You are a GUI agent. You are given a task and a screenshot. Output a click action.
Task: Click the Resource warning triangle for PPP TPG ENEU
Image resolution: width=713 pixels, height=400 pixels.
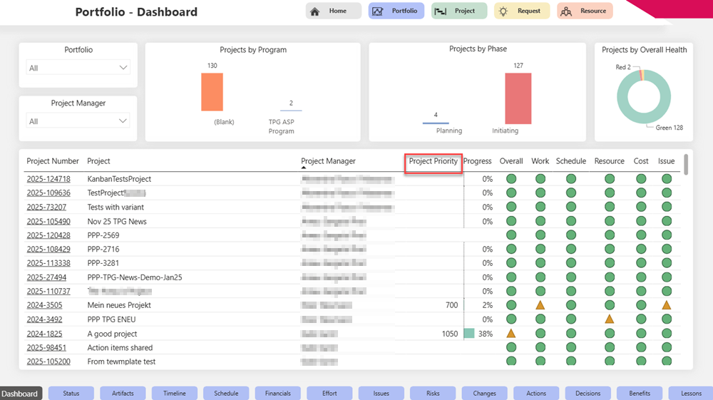point(610,319)
